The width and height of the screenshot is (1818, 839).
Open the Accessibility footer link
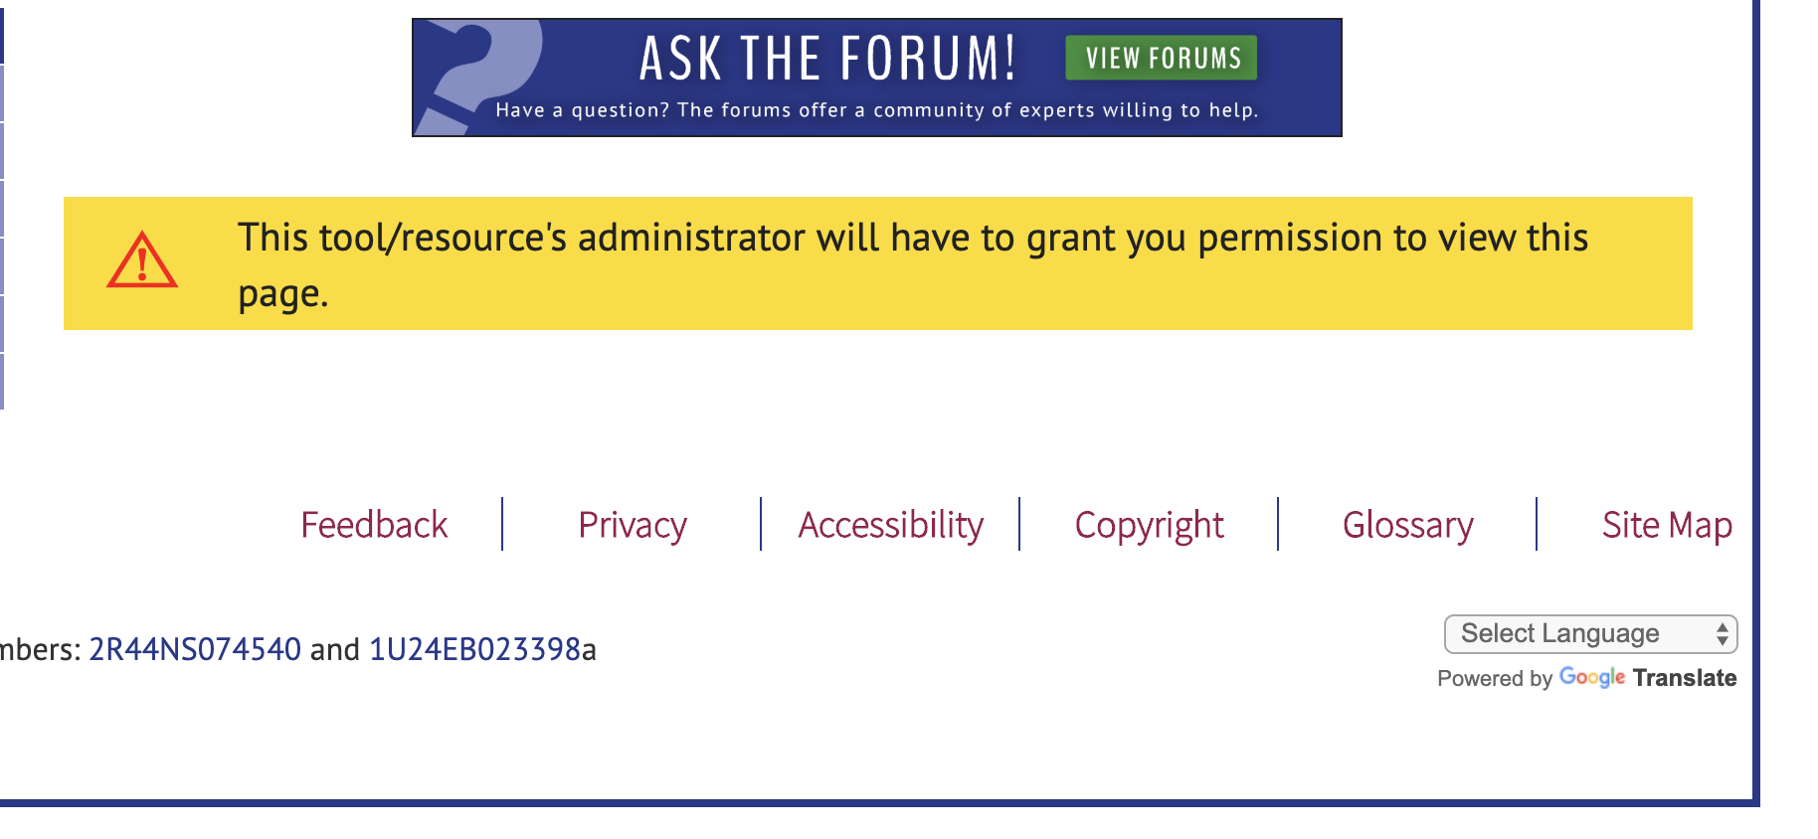coord(890,525)
